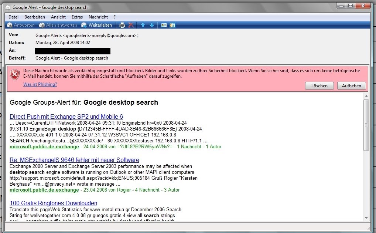Print the message with printer icon
376x233 pixels.
click(x=122, y=25)
